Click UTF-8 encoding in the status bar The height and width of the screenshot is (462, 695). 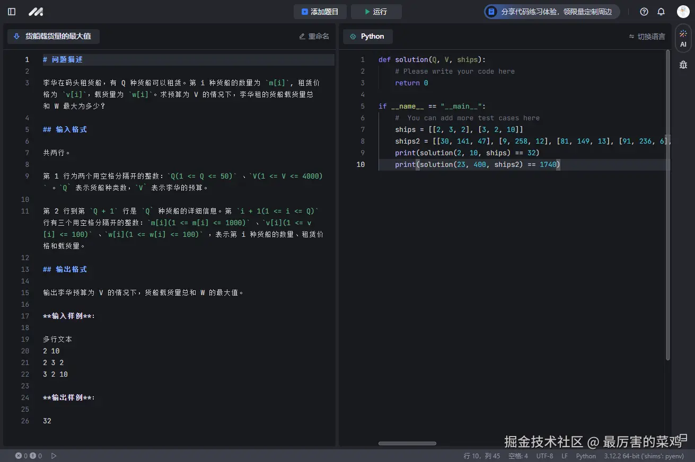tap(545, 456)
